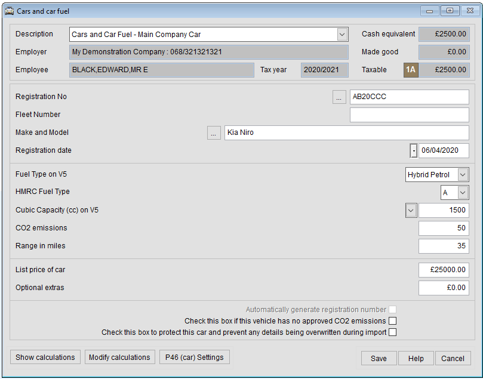Screen dimensions: 483x379
Task: Enable protection against import overwriting
Action: (392, 332)
